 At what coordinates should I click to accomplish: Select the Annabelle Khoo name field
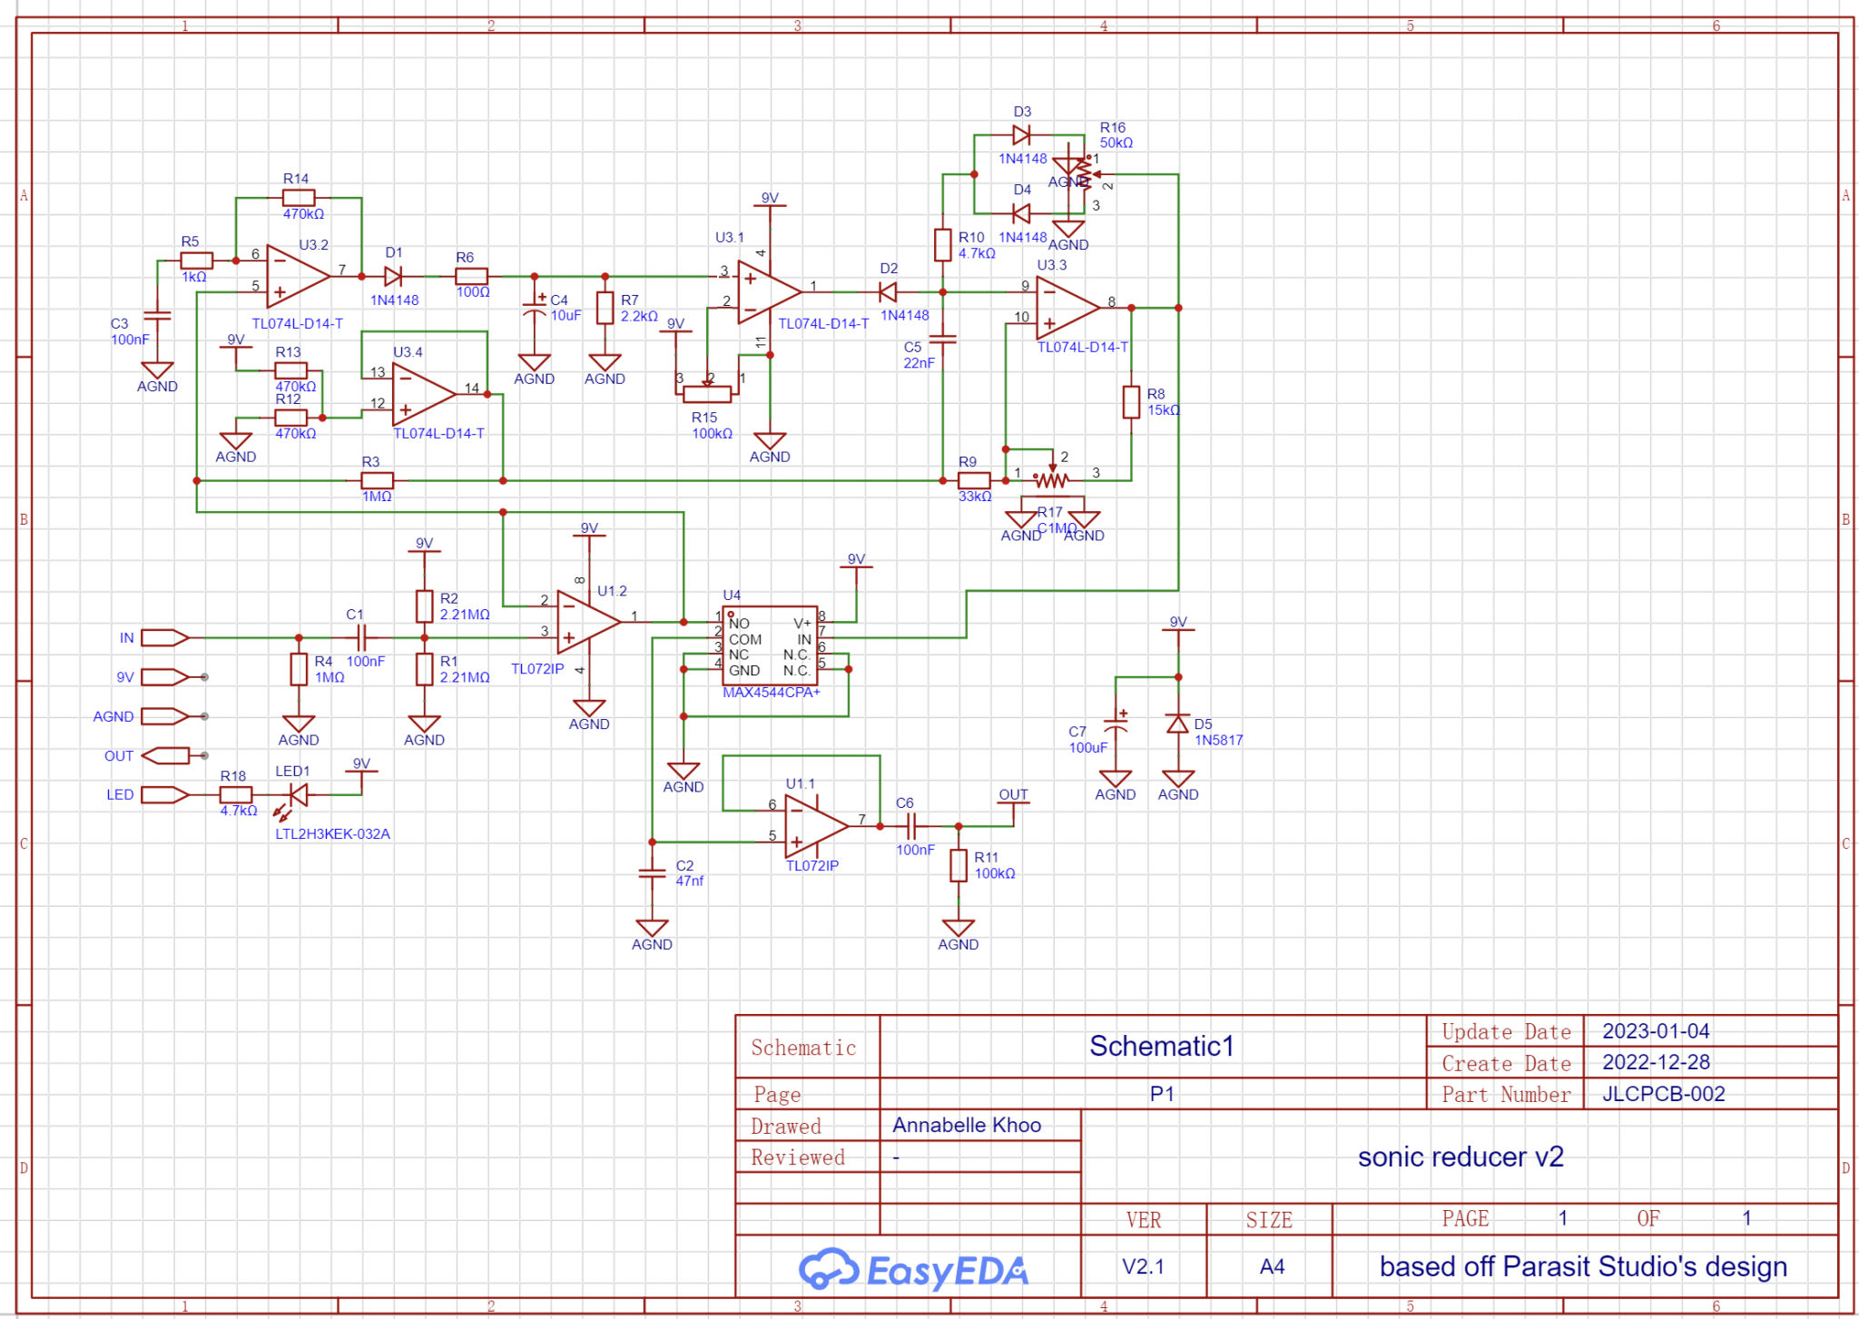point(966,1126)
